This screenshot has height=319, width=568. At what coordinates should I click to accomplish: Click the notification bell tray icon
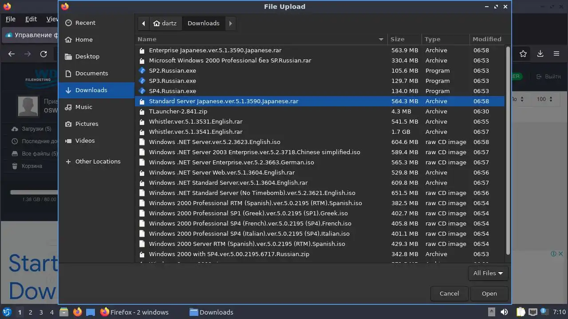tap(545, 312)
